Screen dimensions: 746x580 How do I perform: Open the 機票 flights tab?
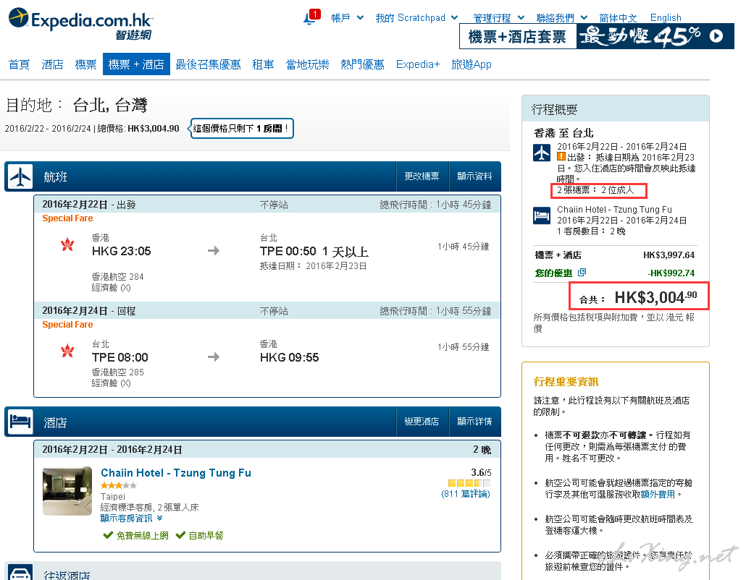85,64
